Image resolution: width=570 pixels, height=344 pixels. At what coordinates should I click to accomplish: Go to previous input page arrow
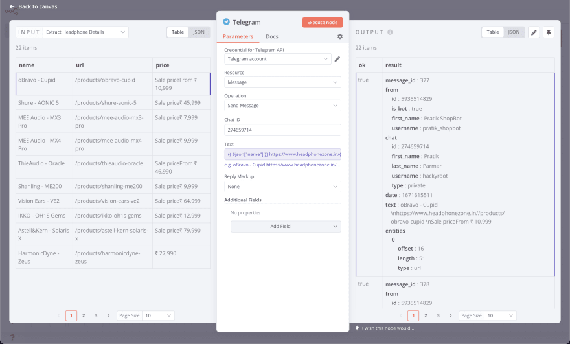[x=59, y=315]
